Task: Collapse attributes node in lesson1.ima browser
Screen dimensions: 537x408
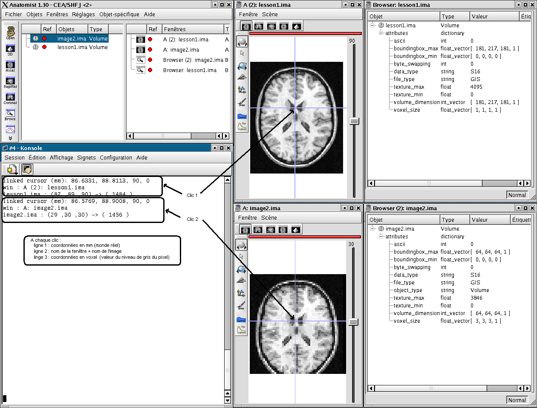Action: coord(381,33)
